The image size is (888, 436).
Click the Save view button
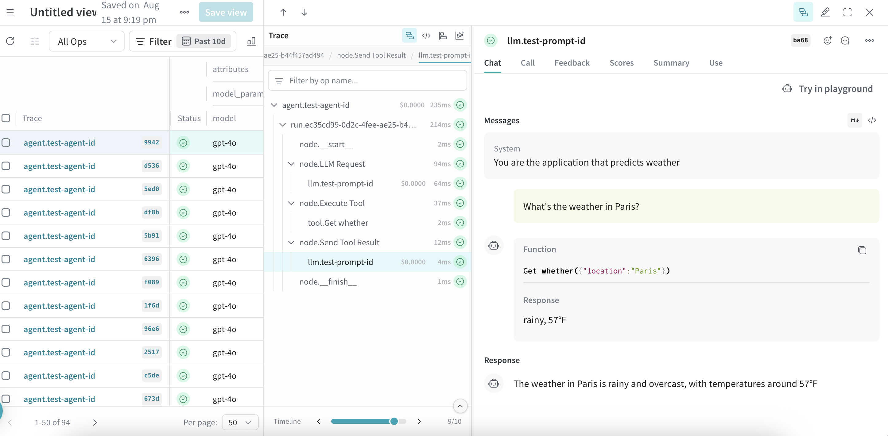point(226,12)
